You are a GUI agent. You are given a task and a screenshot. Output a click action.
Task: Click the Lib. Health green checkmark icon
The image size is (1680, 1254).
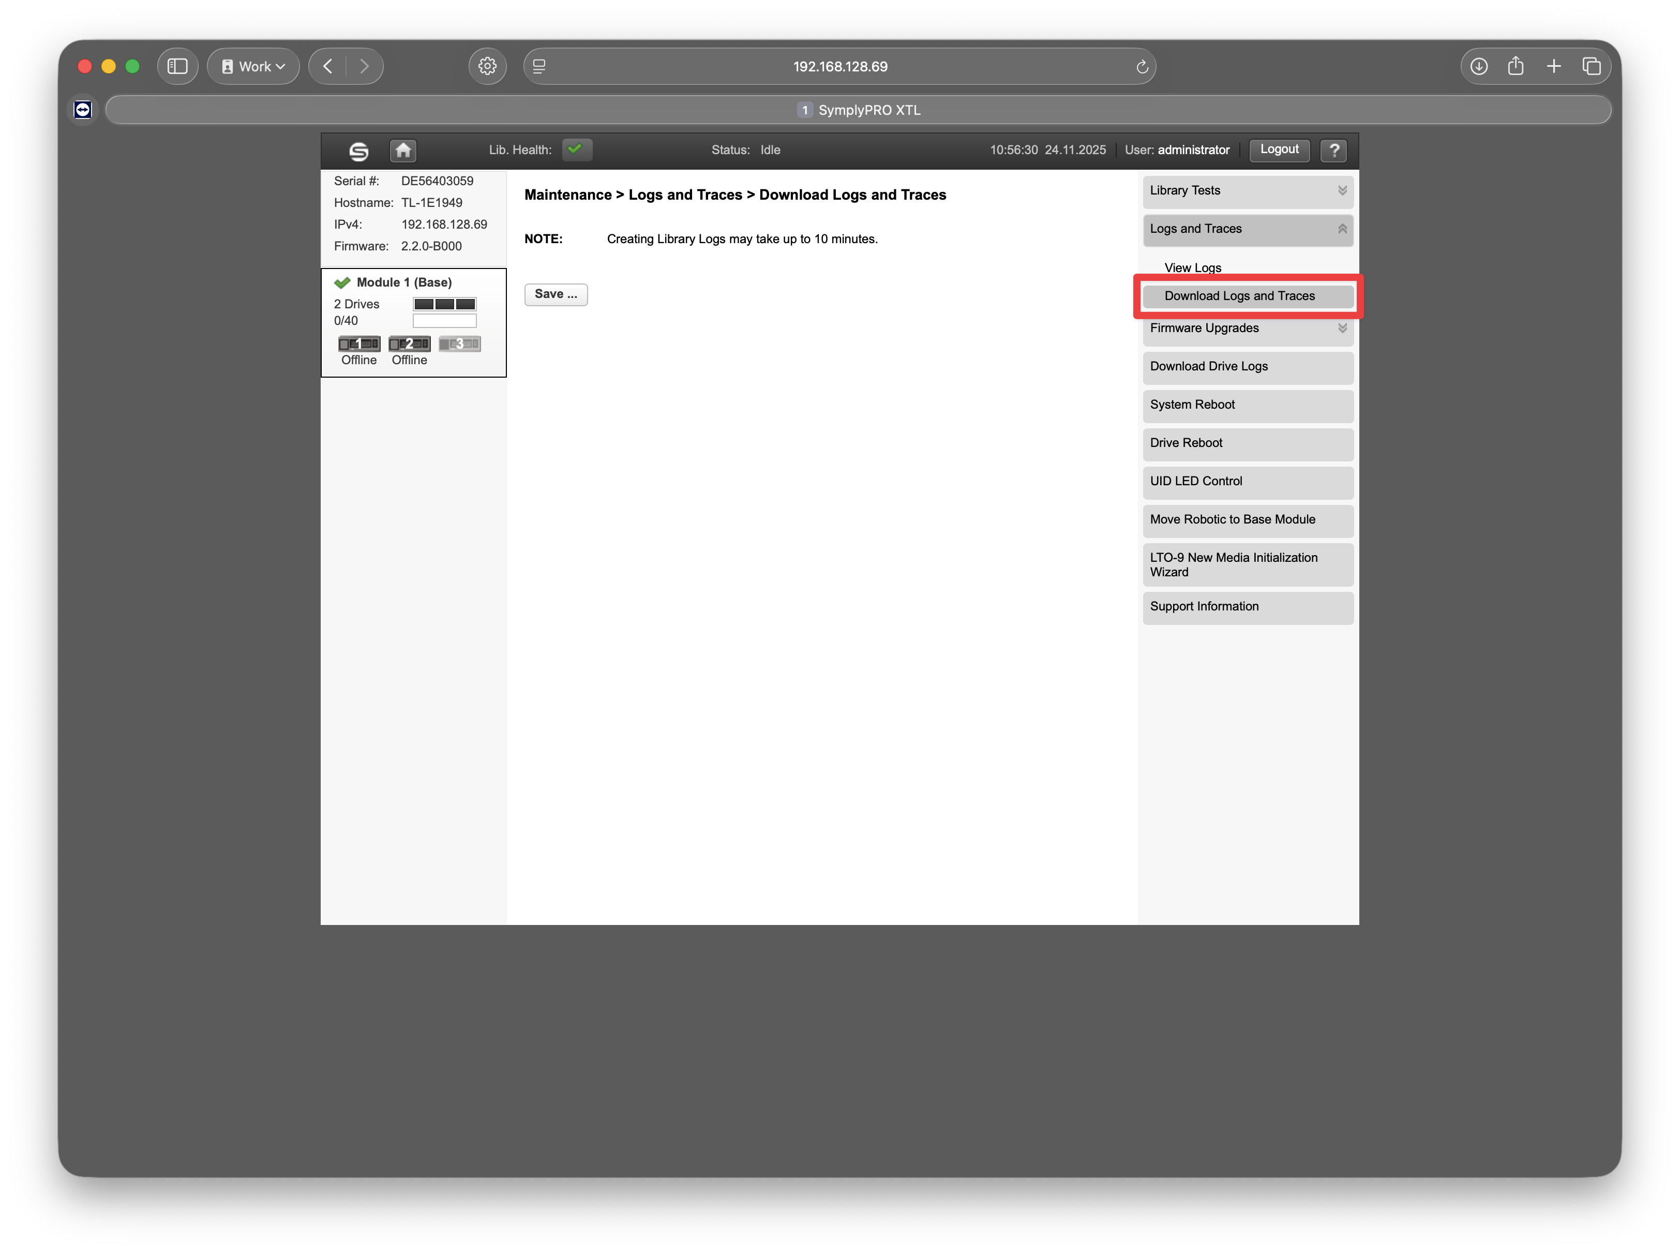(576, 150)
